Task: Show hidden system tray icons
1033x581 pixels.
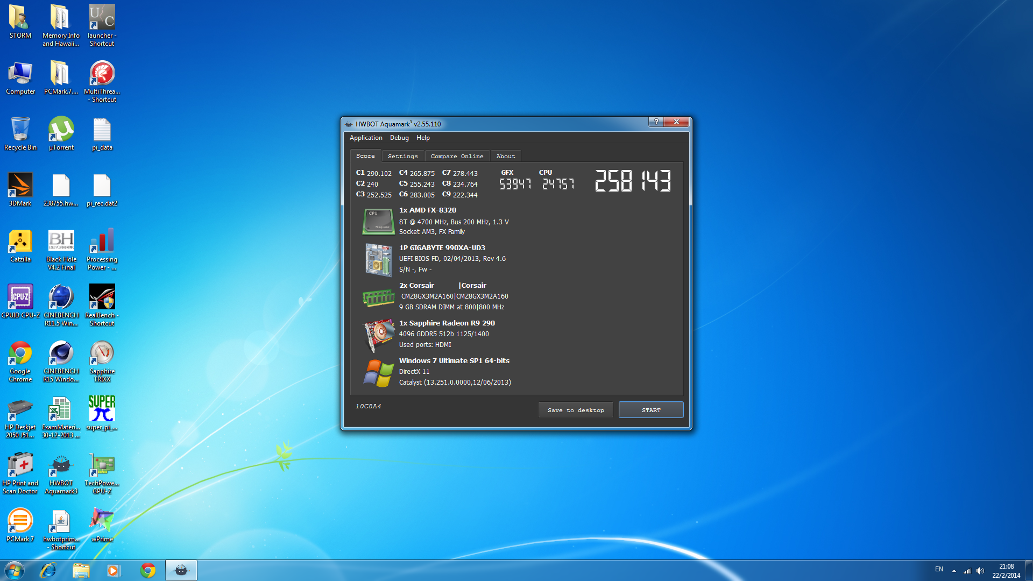Action: tap(954, 571)
